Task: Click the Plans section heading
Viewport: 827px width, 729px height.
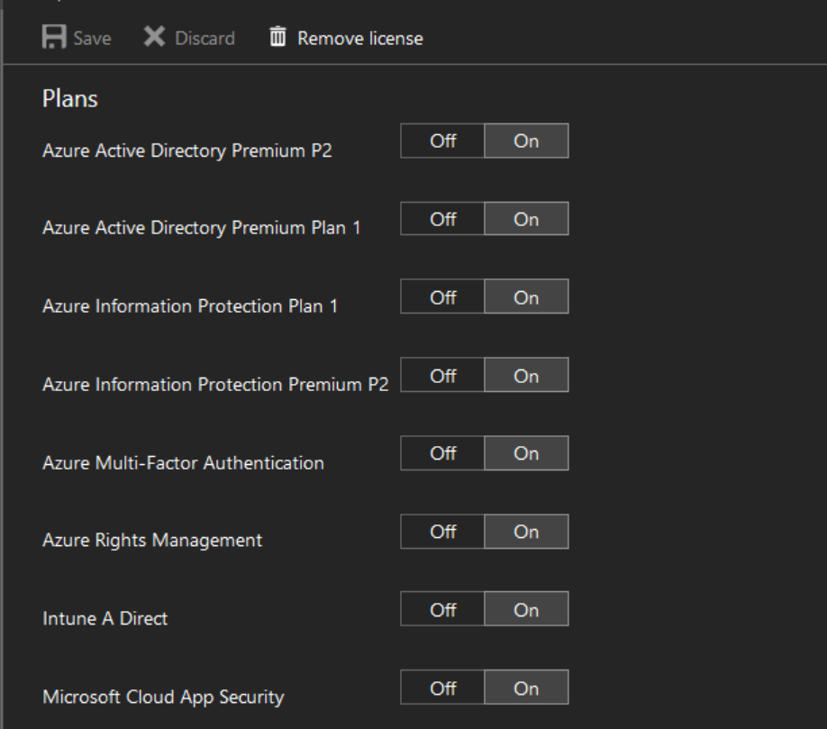Action: [x=70, y=98]
